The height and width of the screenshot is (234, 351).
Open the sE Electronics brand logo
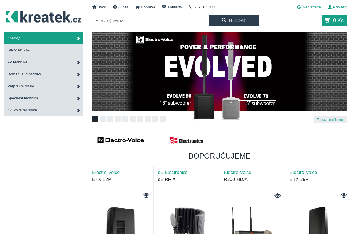coord(186,141)
